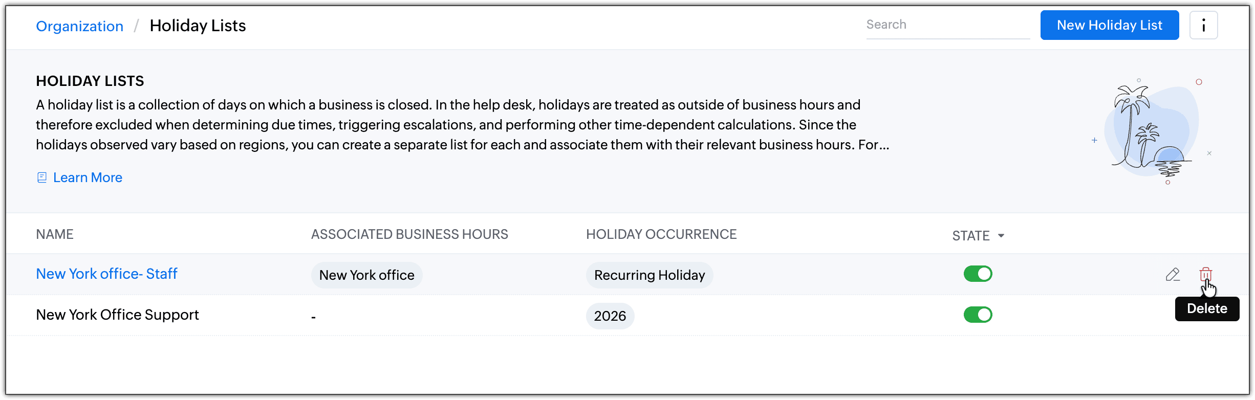Open the three-dot more options menu
Image resolution: width=1255 pixels, height=400 pixels.
(1203, 25)
